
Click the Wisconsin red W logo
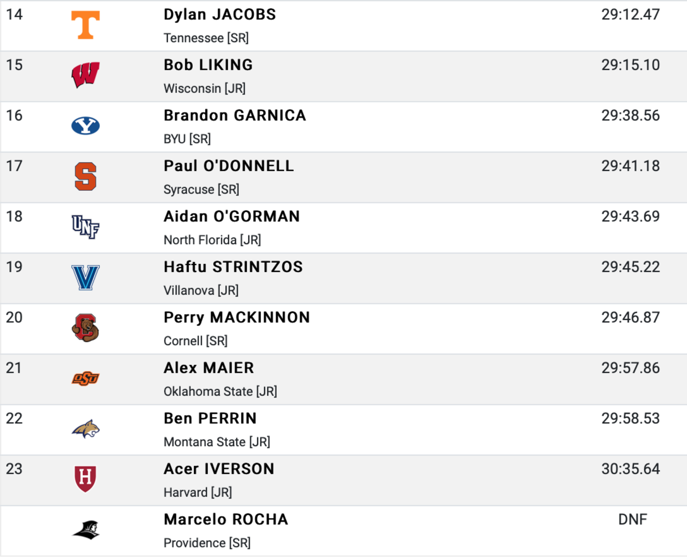pyautogui.click(x=86, y=75)
